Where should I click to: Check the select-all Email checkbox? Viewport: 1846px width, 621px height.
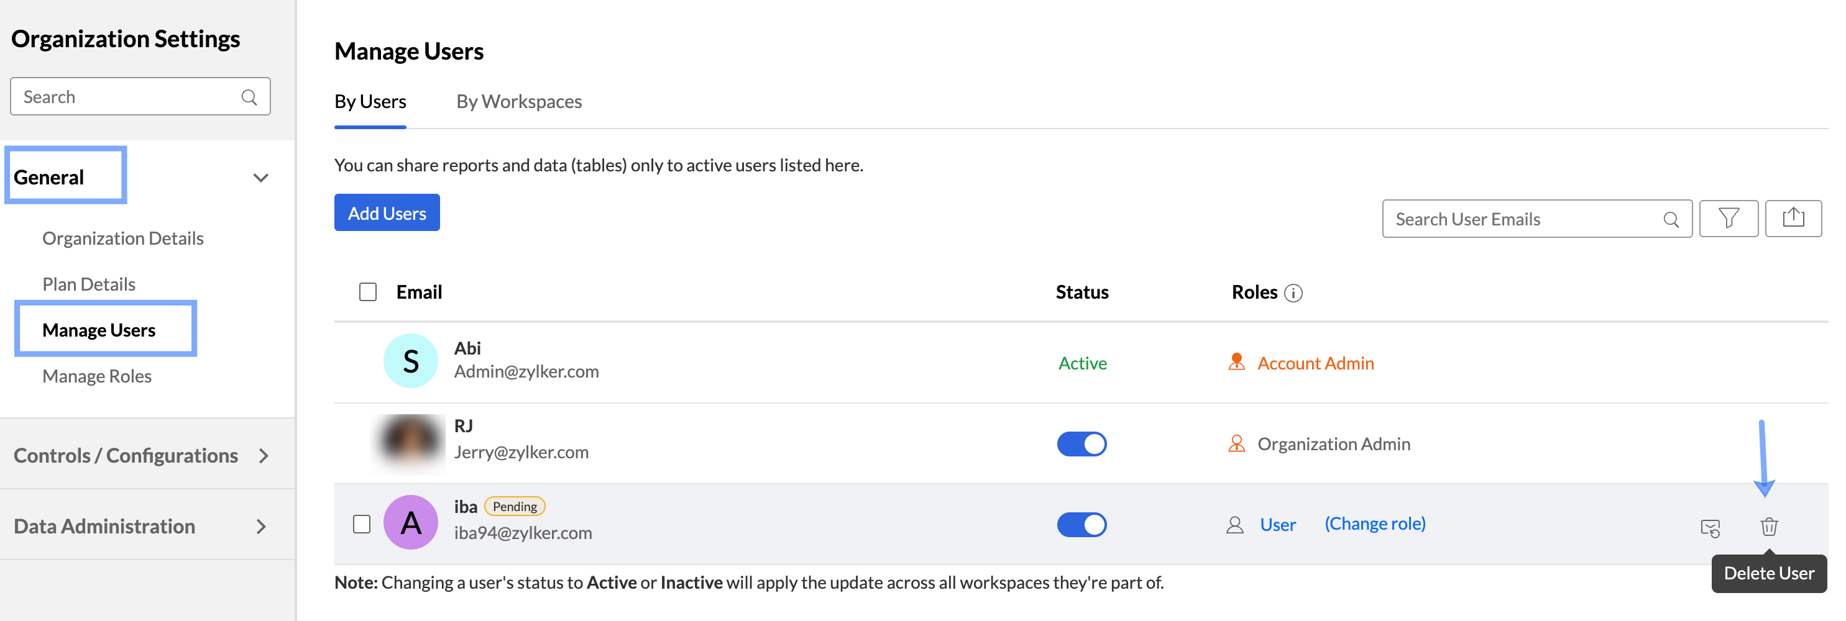(x=367, y=292)
